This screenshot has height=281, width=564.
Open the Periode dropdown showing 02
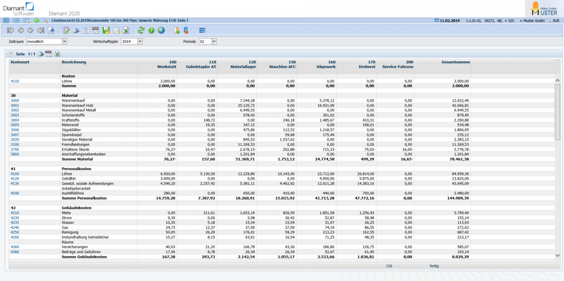pyautogui.click(x=208, y=41)
